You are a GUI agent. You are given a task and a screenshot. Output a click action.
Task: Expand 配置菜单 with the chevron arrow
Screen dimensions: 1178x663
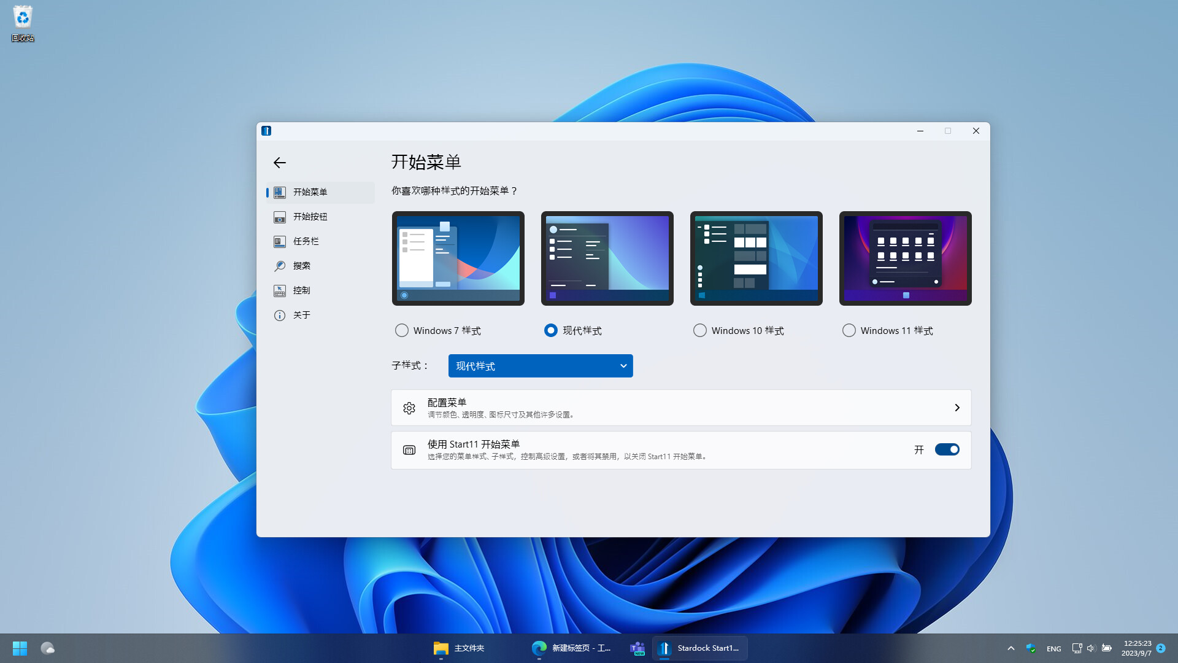coord(957,408)
